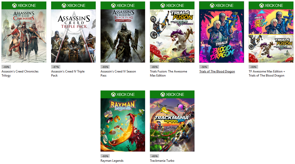Viewport: 295px width, 164px height.
Task: Click the "Trackmania Turbo" title link
Action: (162, 161)
